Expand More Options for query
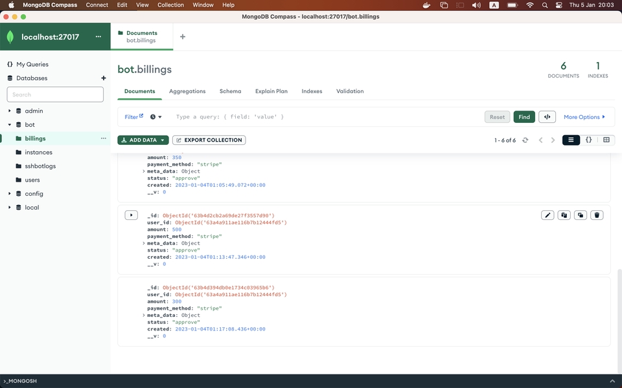The image size is (622, 388). (584, 117)
